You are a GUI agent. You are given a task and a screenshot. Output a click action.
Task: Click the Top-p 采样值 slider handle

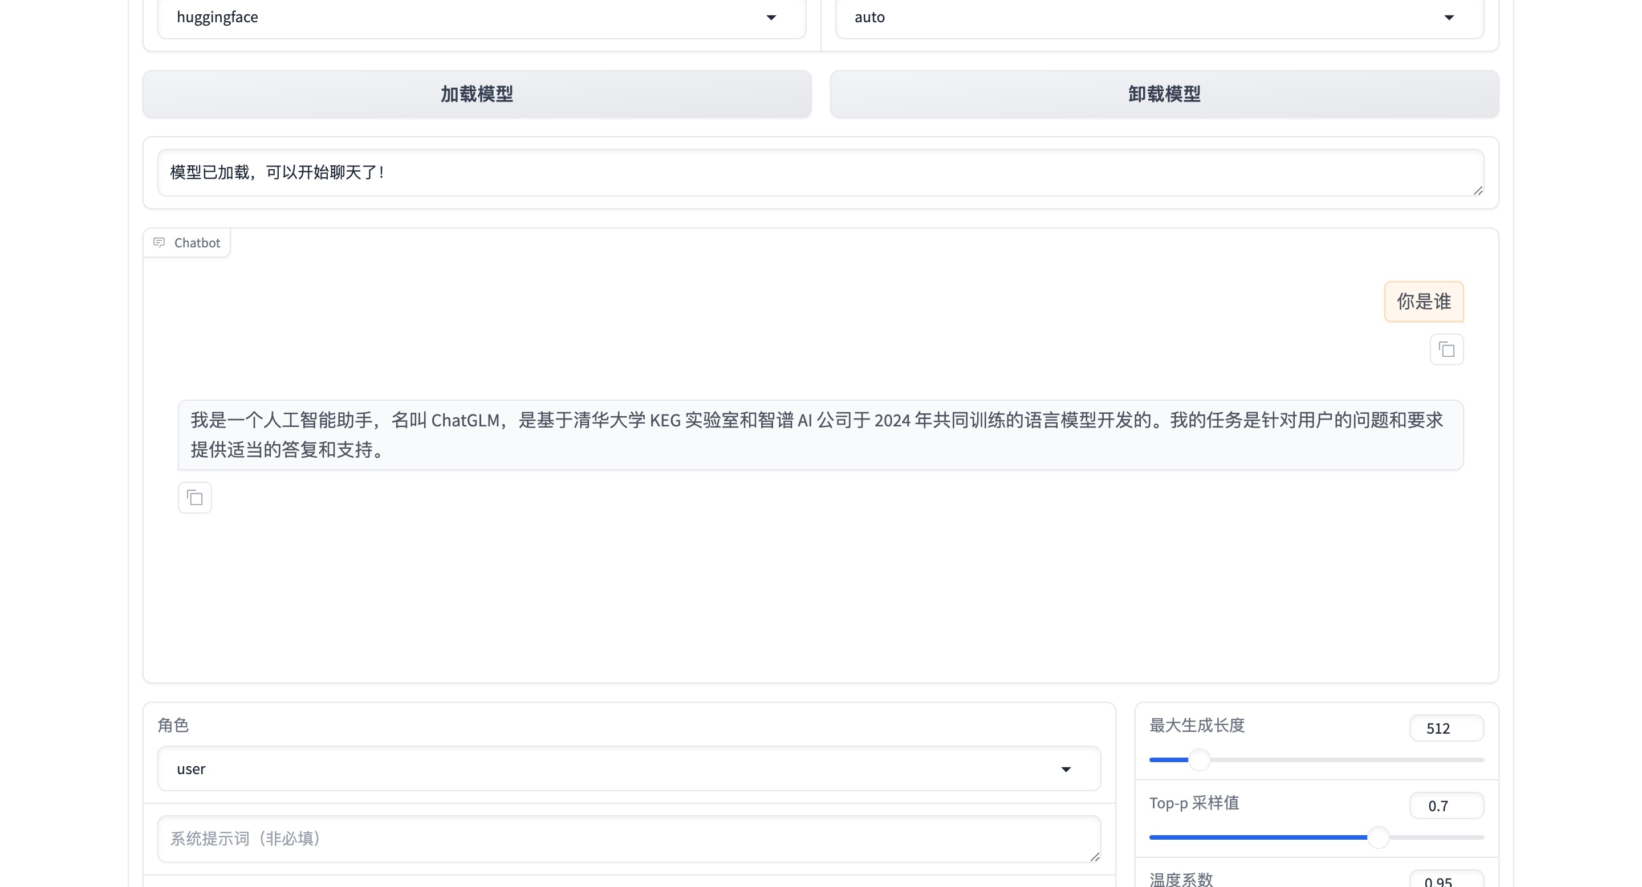pyautogui.click(x=1378, y=837)
